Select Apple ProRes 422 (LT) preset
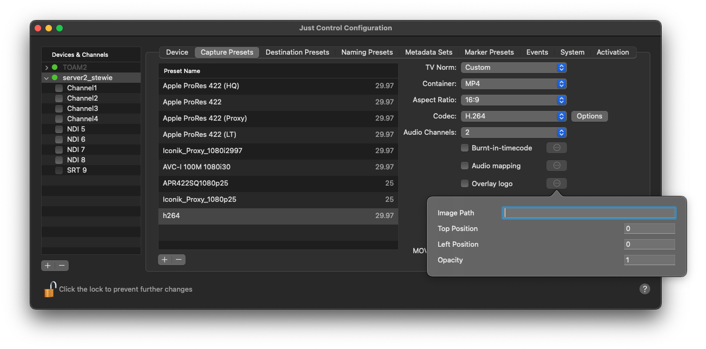The height and width of the screenshot is (349, 706). tap(278, 135)
